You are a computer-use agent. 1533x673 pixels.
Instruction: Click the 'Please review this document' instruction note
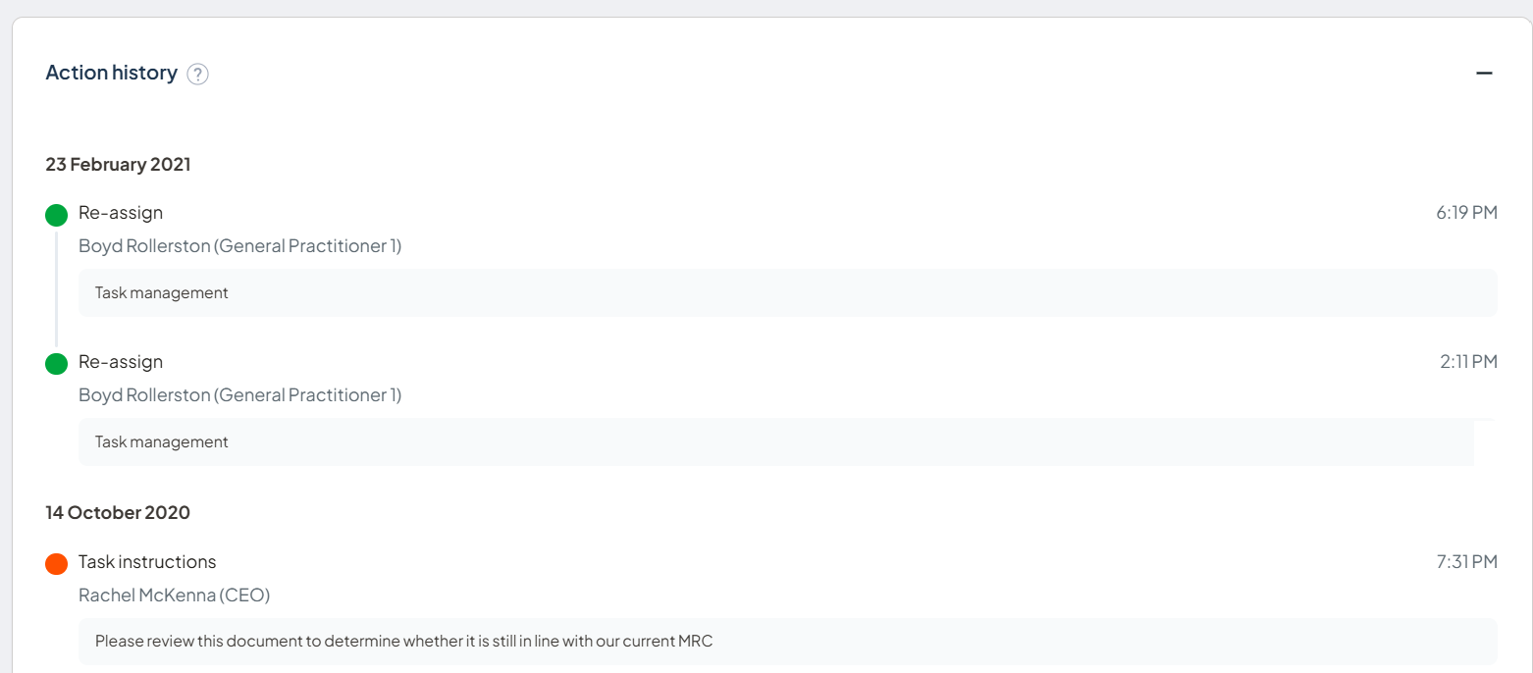(788, 642)
